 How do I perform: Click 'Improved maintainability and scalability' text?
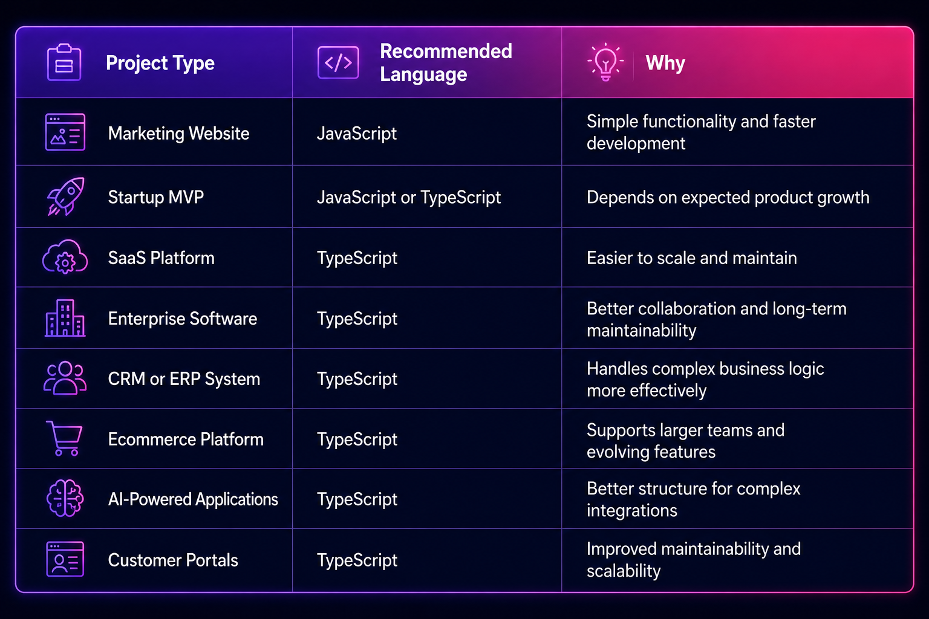pyautogui.click(x=694, y=560)
